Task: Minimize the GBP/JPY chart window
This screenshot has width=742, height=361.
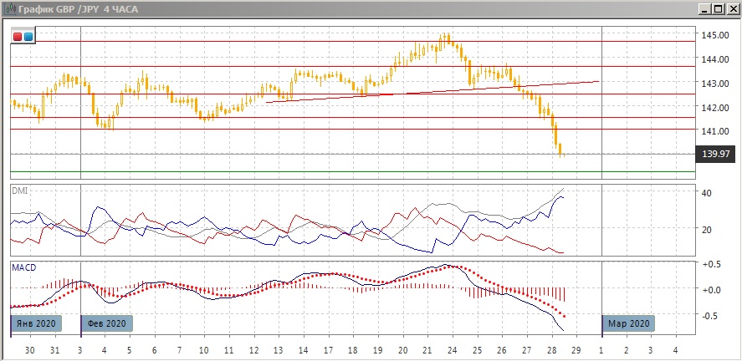Action: (x=705, y=8)
